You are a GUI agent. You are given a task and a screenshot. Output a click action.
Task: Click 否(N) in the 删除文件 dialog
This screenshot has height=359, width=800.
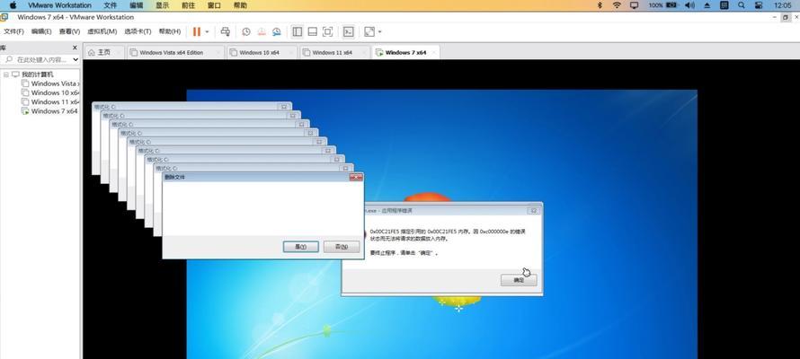(x=342, y=247)
